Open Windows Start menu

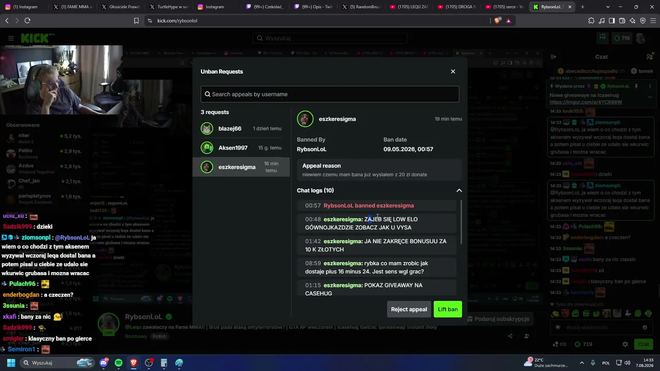coord(10,363)
